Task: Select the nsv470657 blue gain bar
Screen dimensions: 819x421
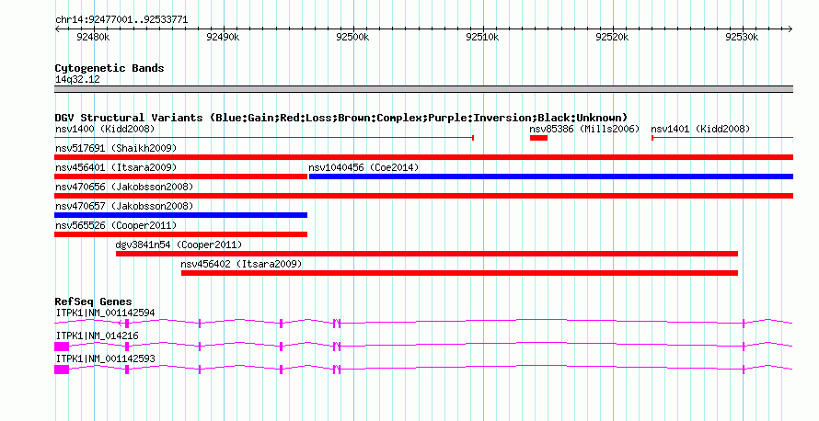Action: (180, 215)
